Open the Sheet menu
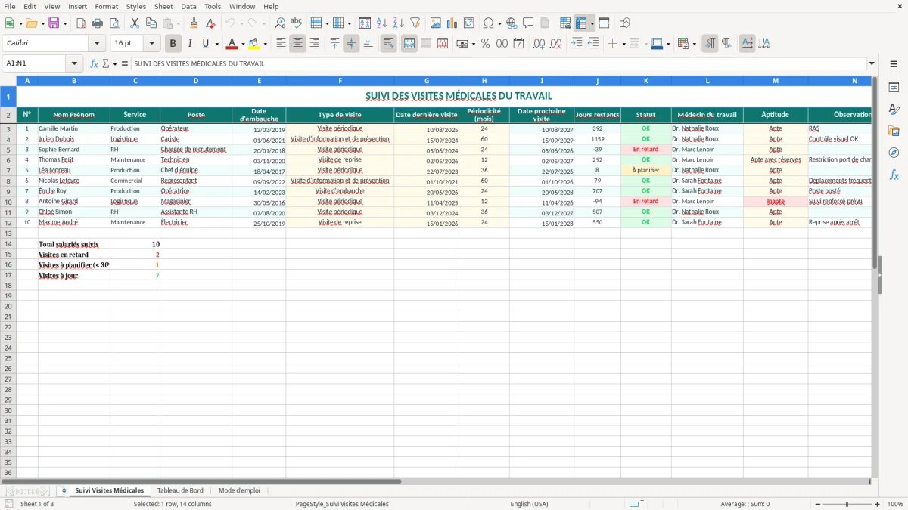The width and height of the screenshot is (908, 510). (163, 6)
